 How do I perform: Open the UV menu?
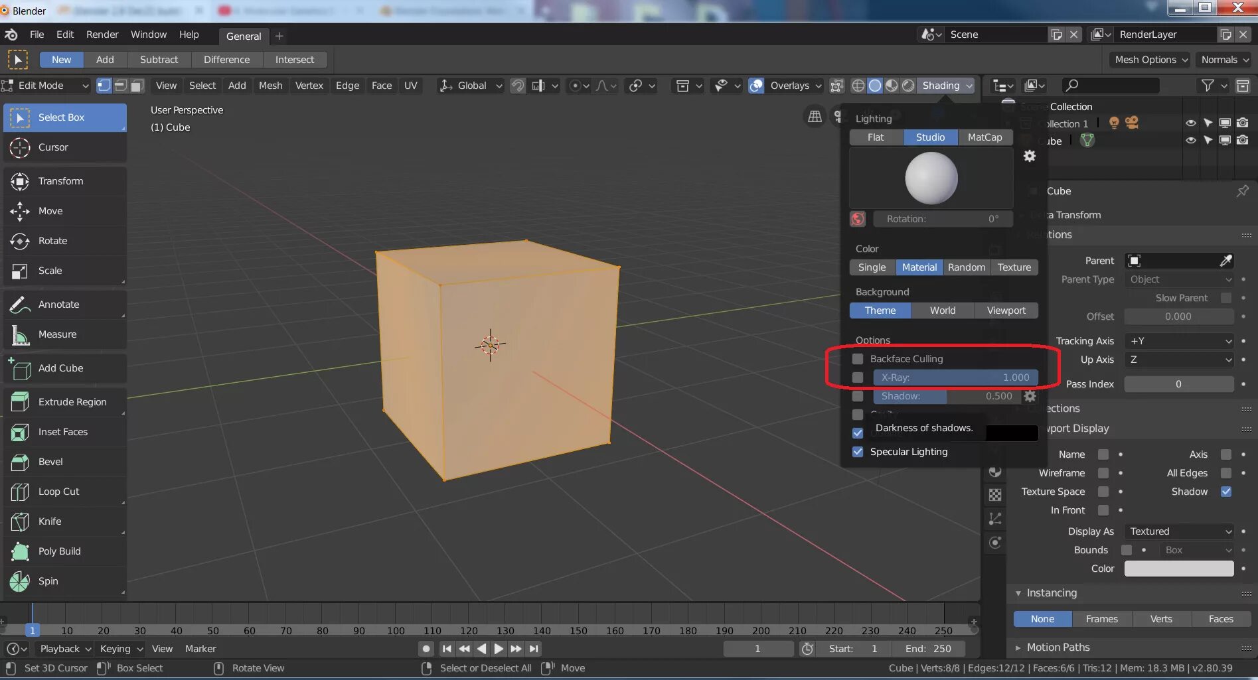pyautogui.click(x=411, y=86)
